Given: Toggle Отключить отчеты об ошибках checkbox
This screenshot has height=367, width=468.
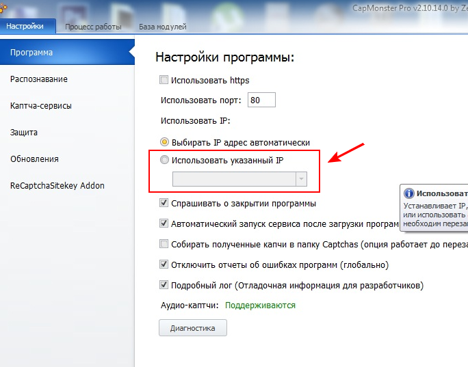Looking at the screenshot, I should (x=164, y=264).
